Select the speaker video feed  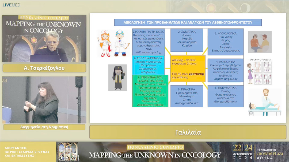point(44,39)
